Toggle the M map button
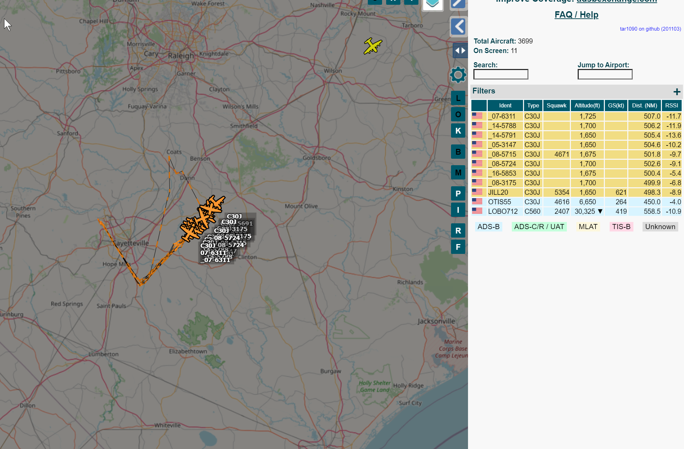The image size is (684, 449). click(458, 173)
